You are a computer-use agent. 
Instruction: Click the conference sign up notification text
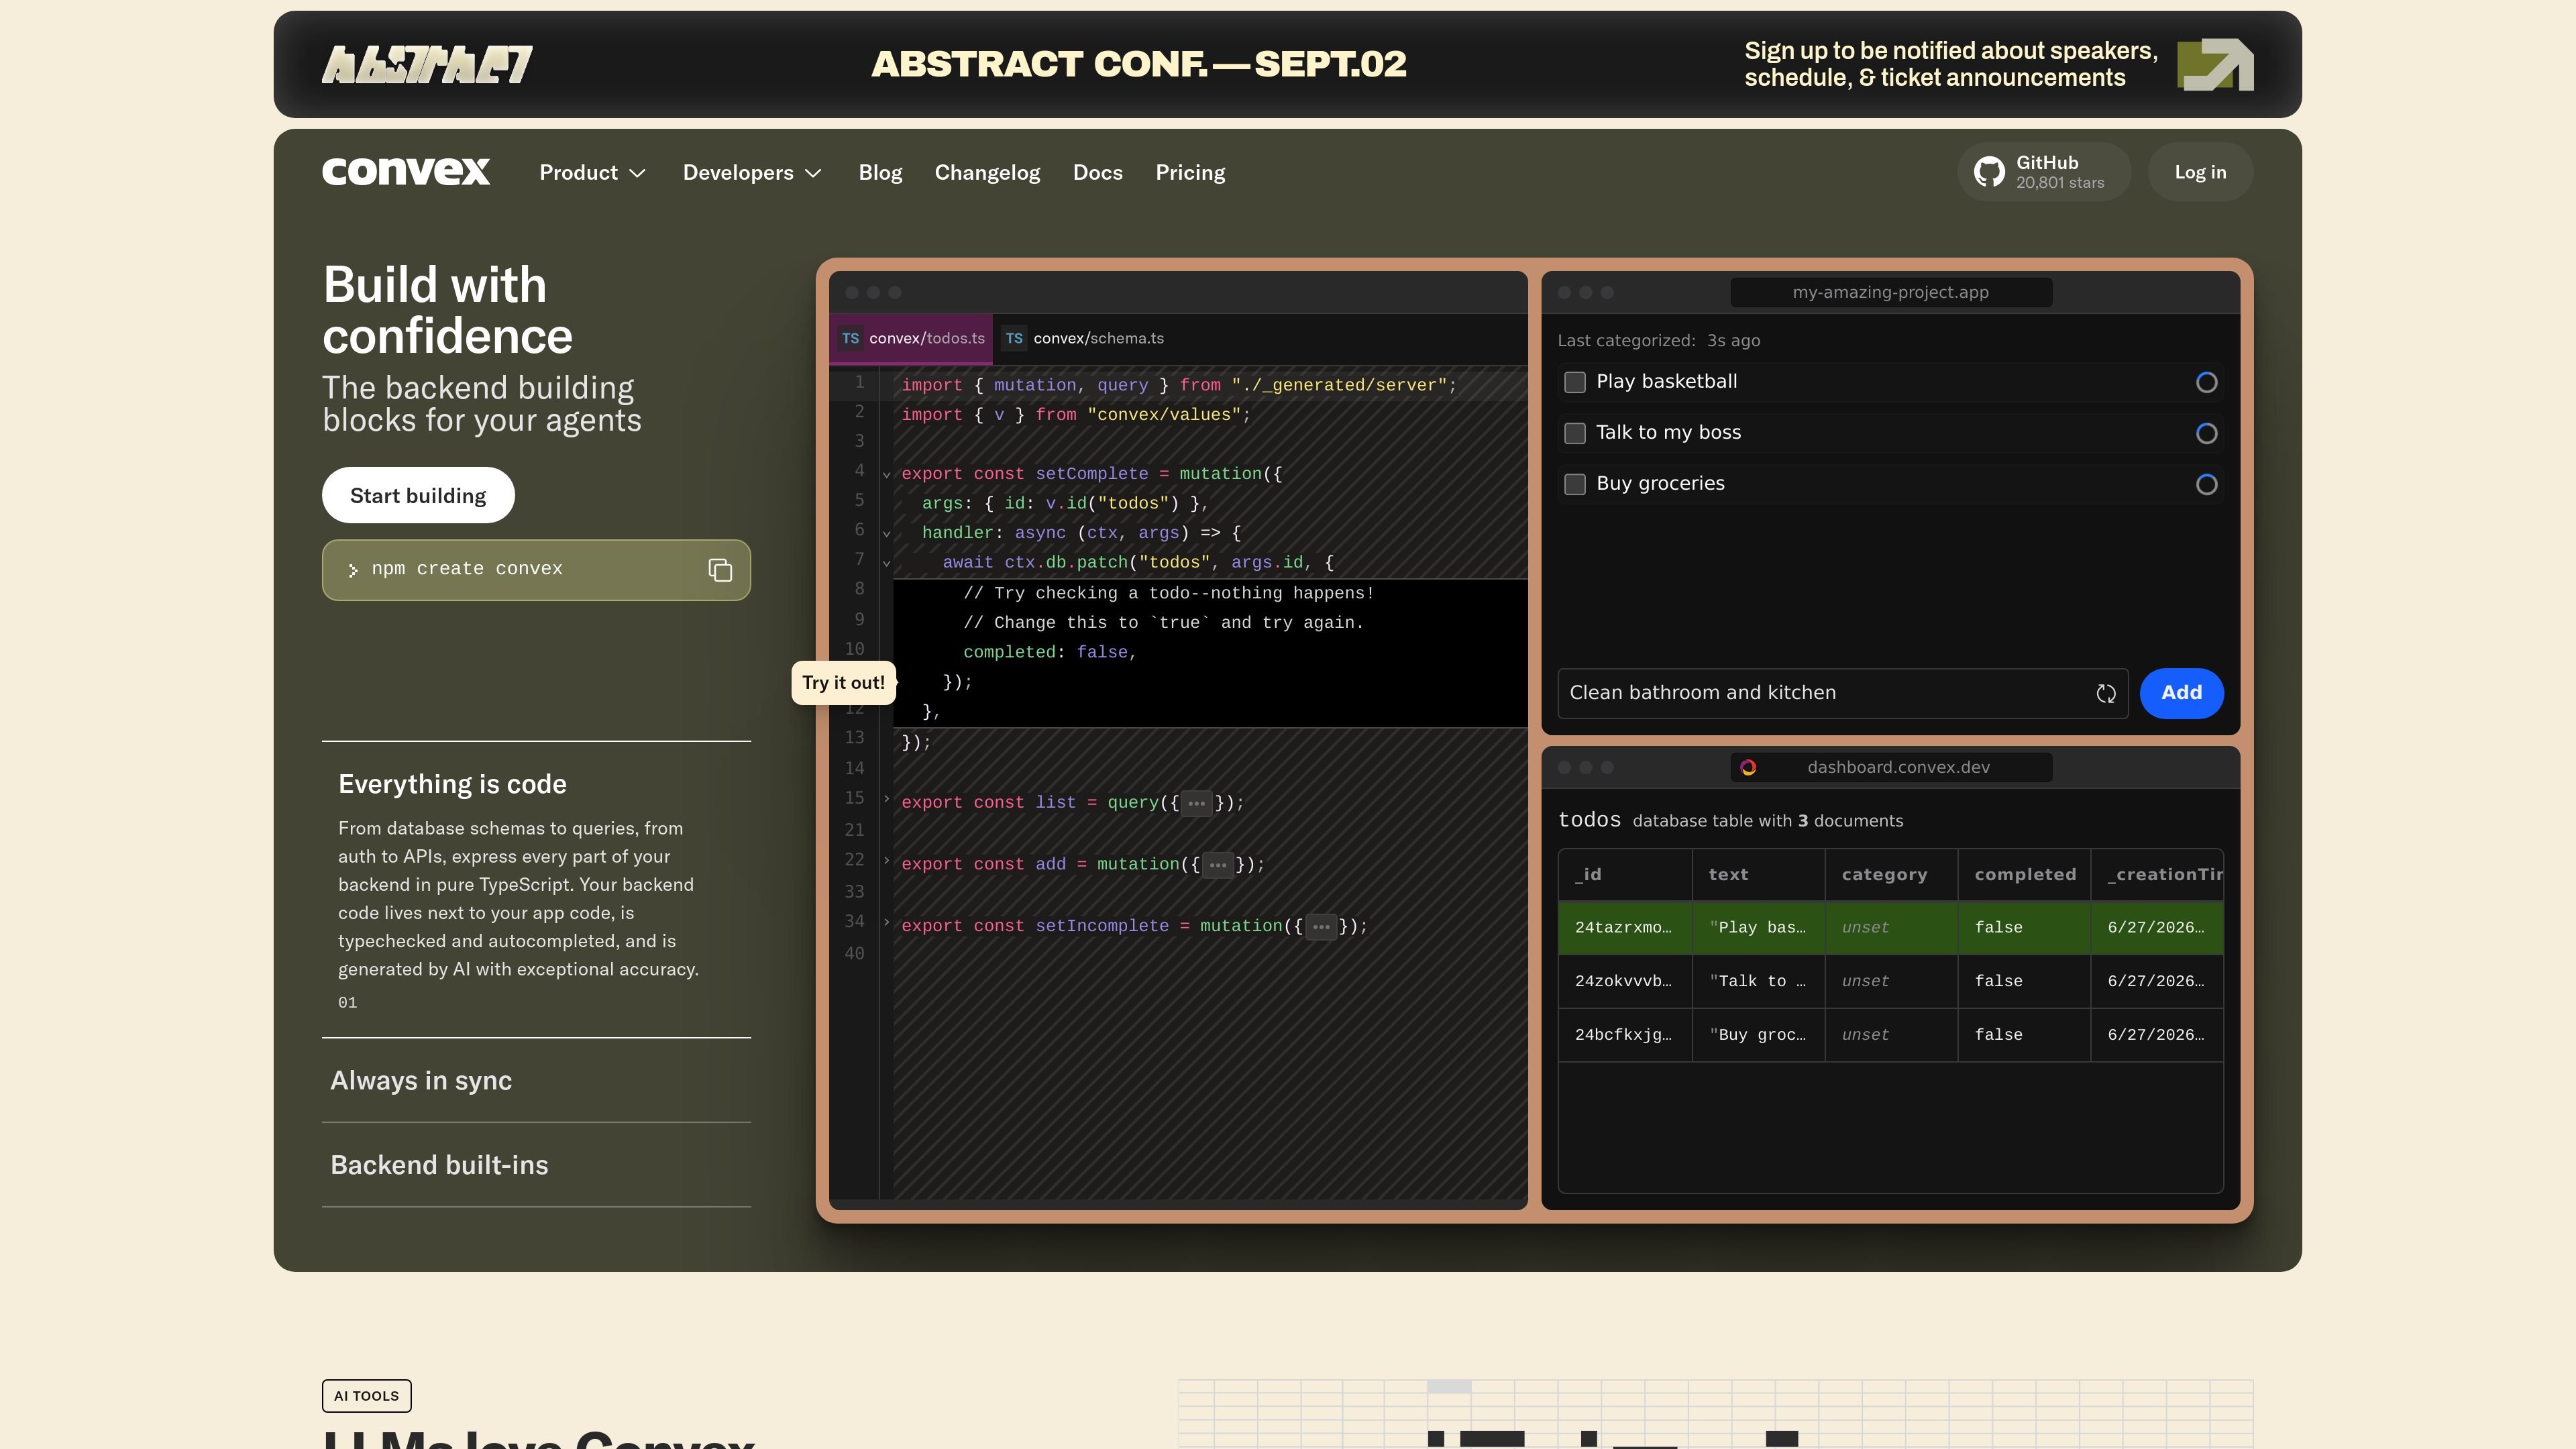(1950, 65)
